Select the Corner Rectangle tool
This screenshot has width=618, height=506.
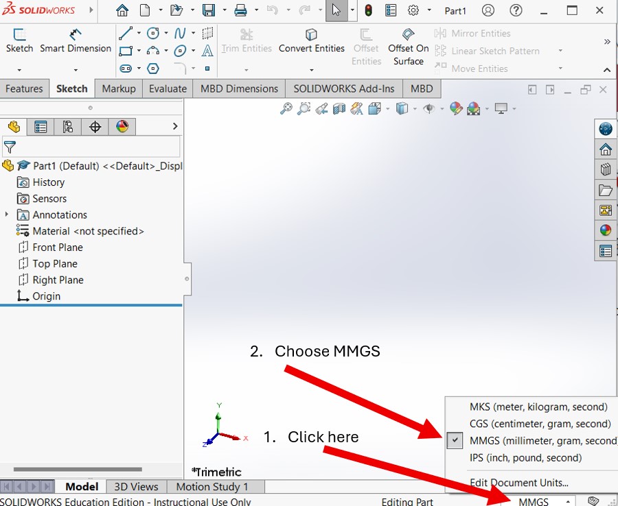coord(126,51)
